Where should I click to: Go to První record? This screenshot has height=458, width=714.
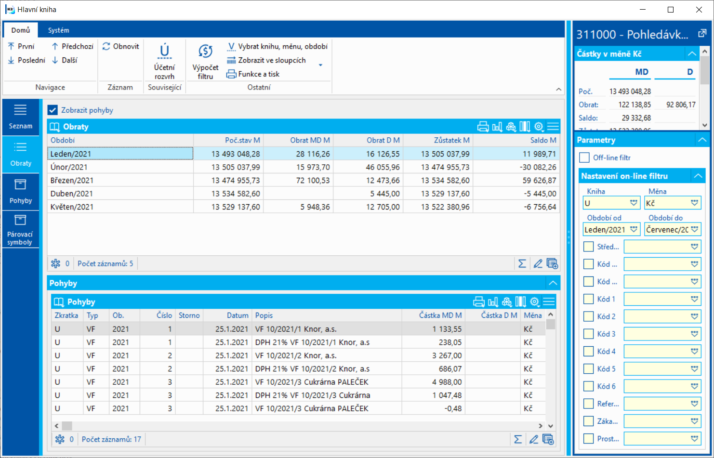pos(21,46)
